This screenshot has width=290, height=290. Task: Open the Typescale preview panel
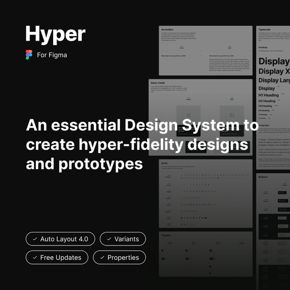point(273,98)
